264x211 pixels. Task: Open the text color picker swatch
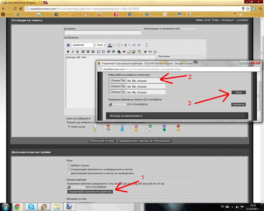(110, 45)
